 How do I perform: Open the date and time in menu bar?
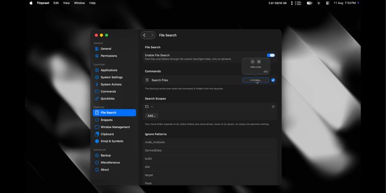pyautogui.click(x=344, y=3)
